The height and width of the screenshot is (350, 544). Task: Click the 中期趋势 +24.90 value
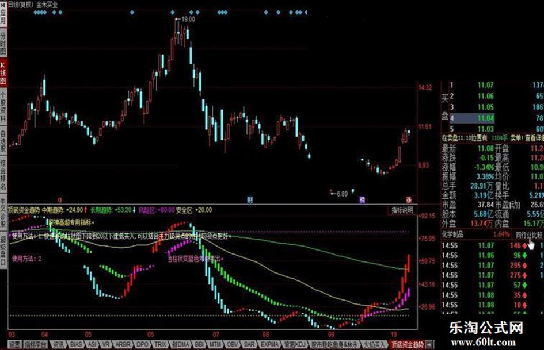(75, 210)
